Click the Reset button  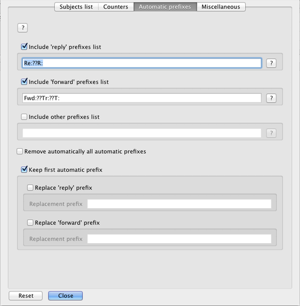[x=26, y=296]
